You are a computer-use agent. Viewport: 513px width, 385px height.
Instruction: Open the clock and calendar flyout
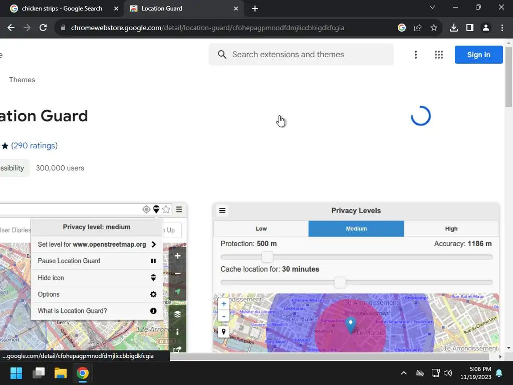tap(476, 373)
